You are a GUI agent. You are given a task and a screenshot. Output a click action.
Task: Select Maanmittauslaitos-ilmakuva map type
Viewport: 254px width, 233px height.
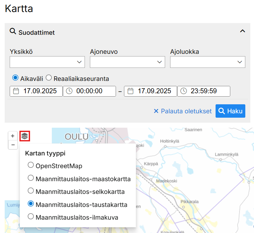click(x=31, y=217)
